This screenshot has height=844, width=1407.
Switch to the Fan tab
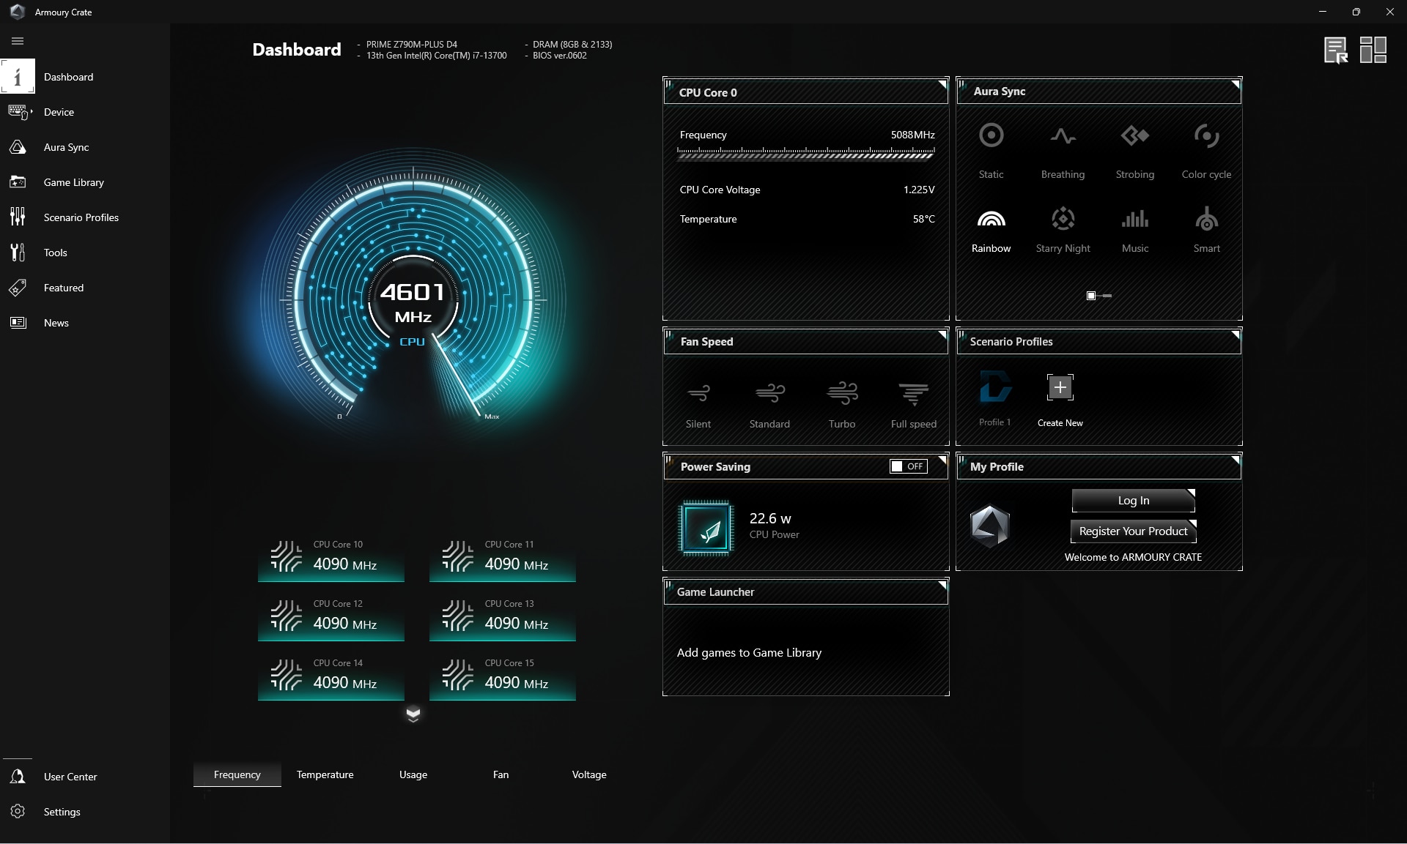click(x=501, y=774)
